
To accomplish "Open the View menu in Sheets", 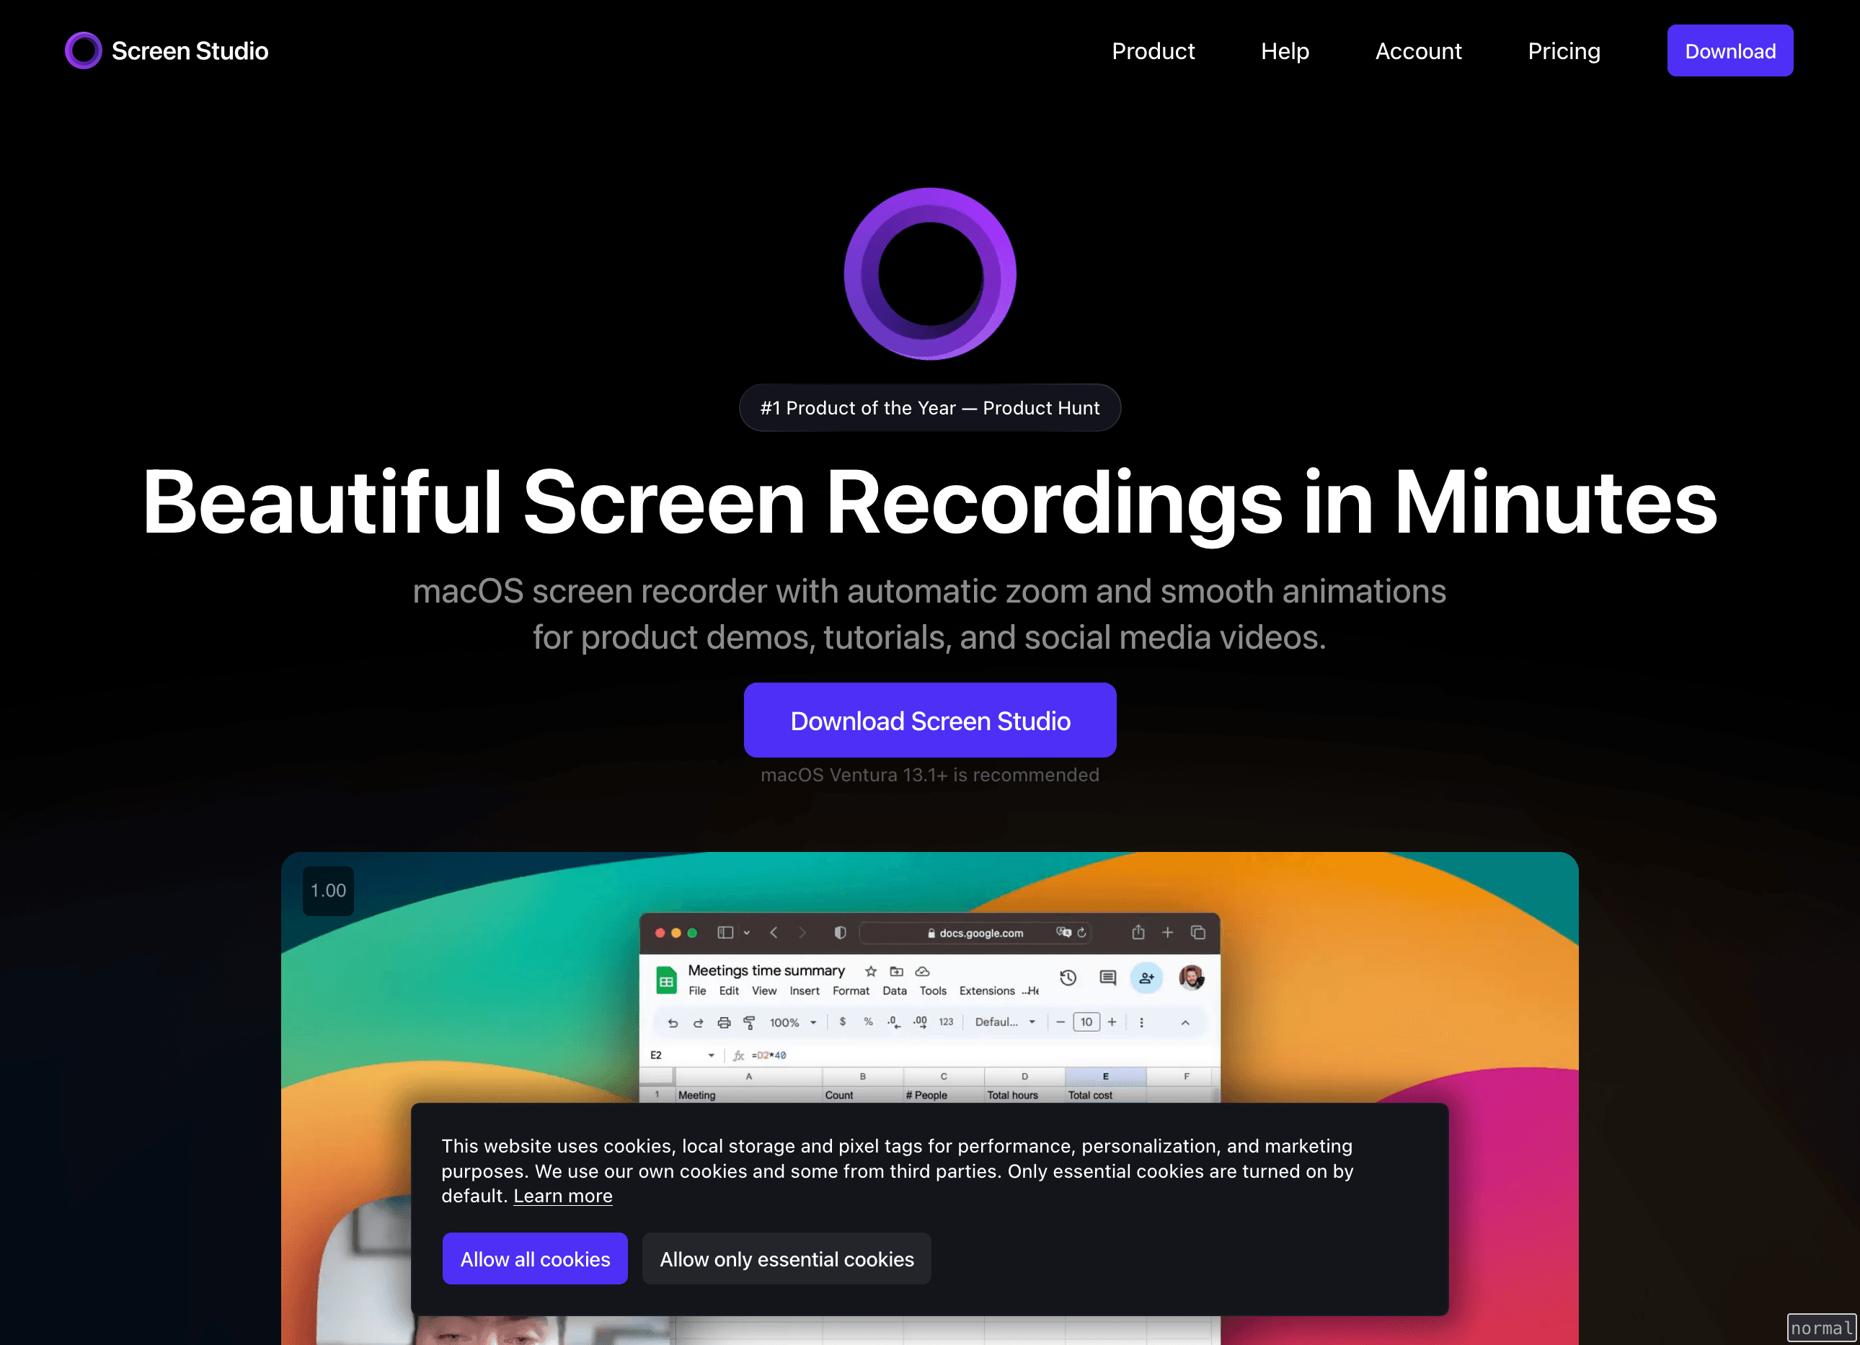I will click(x=764, y=990).
